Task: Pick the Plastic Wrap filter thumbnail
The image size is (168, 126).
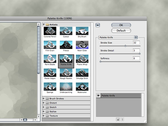Action: (82, 59)
